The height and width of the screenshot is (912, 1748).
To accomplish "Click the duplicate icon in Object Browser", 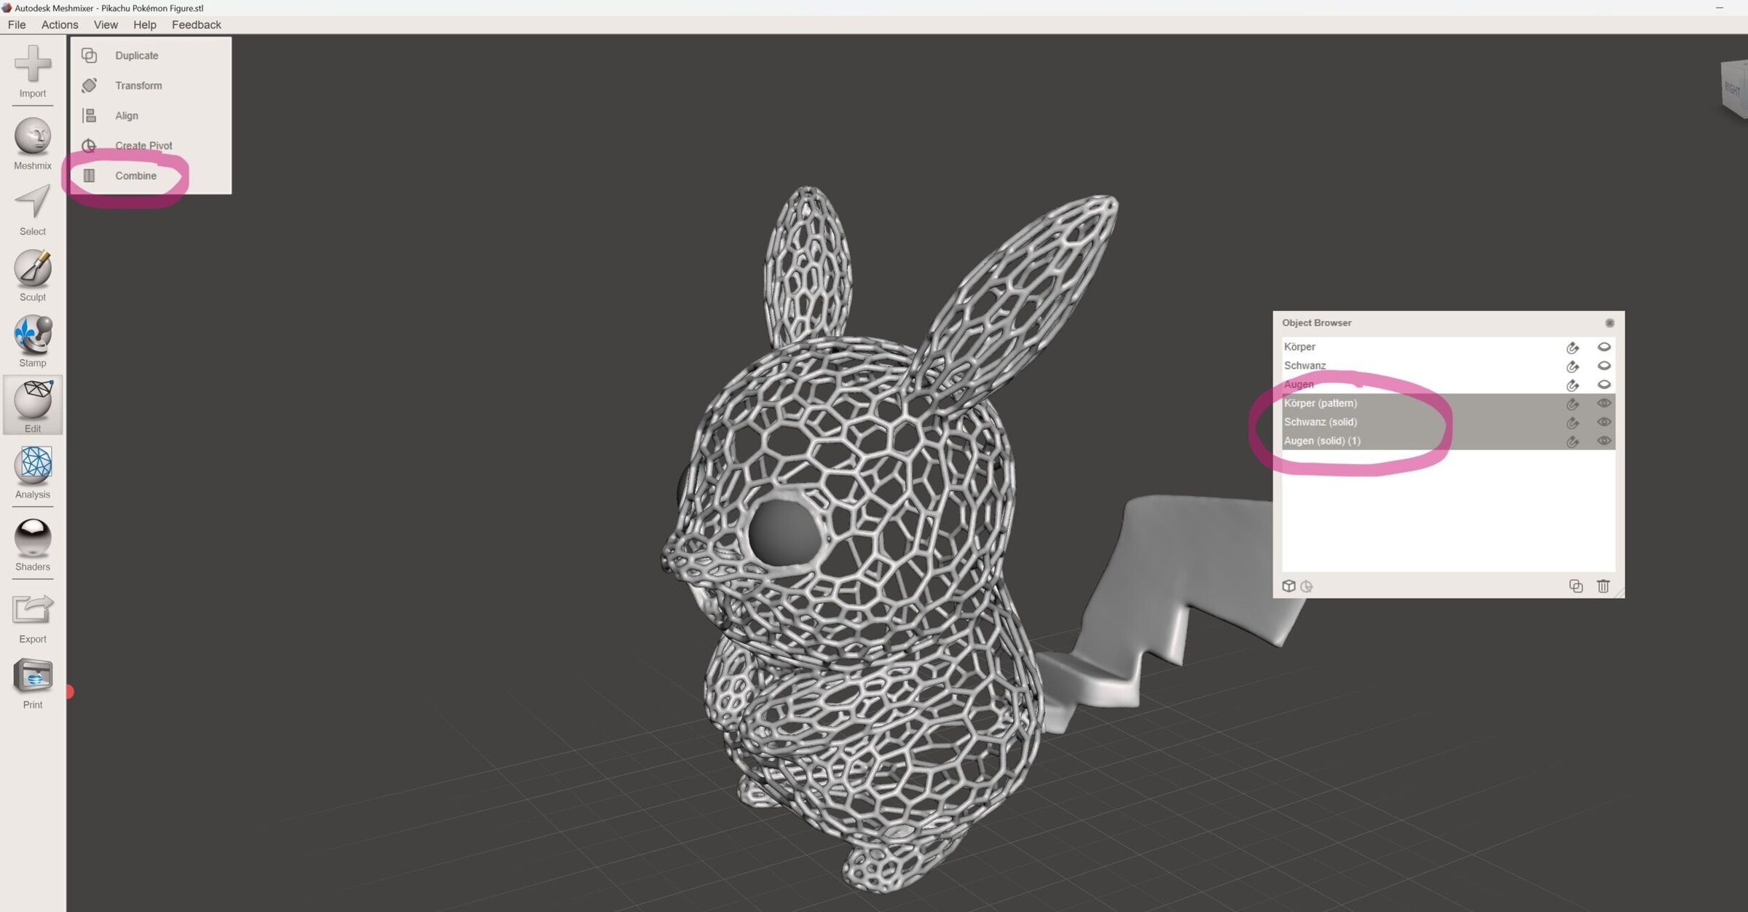I will pos(1575,586).
